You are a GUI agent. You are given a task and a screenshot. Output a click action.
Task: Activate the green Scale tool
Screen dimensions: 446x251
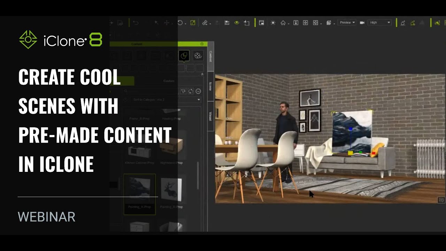click(193, 23)
